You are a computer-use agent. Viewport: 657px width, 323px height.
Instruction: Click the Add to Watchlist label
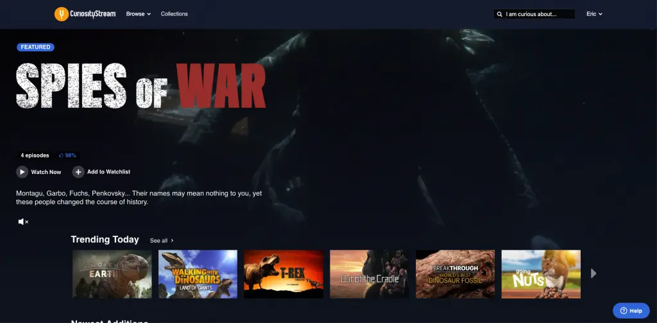(109, 172)
